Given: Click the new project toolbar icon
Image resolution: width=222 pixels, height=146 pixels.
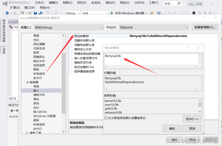Looking at the screenshot, I should click(22, 13).
